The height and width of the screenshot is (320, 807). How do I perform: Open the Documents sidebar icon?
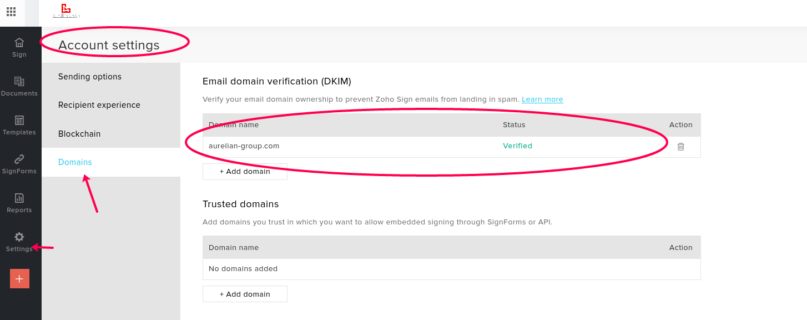[x=19, y=81]
